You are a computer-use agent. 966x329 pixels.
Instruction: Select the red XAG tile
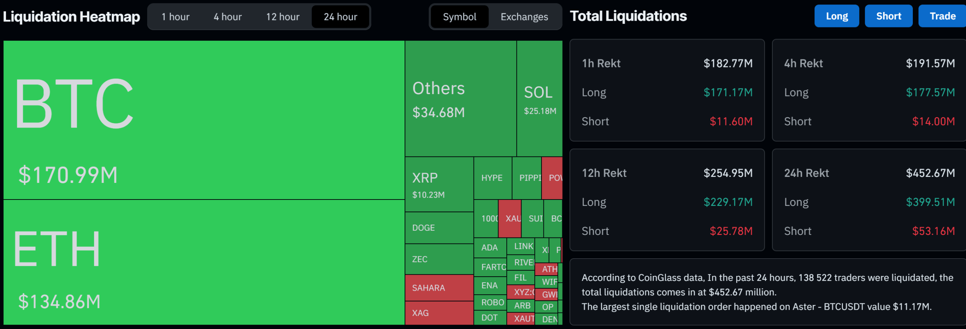pos(439,313)
